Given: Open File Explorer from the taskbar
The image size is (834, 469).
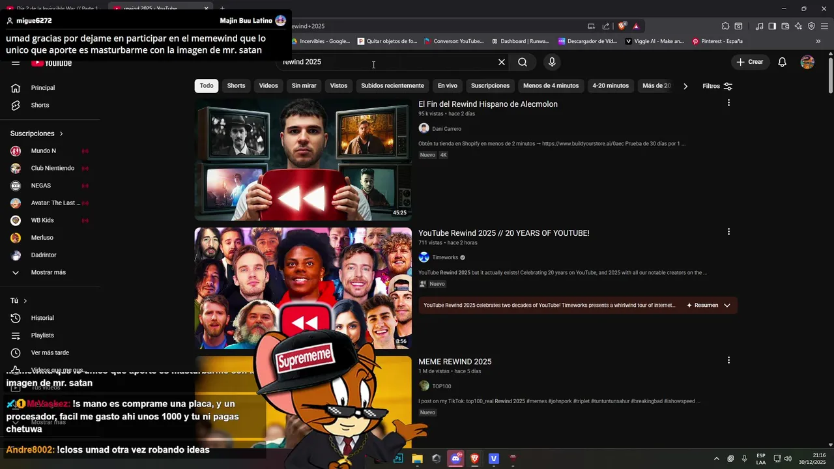Looking at the screenshot, I should click(x=418, y=459).
